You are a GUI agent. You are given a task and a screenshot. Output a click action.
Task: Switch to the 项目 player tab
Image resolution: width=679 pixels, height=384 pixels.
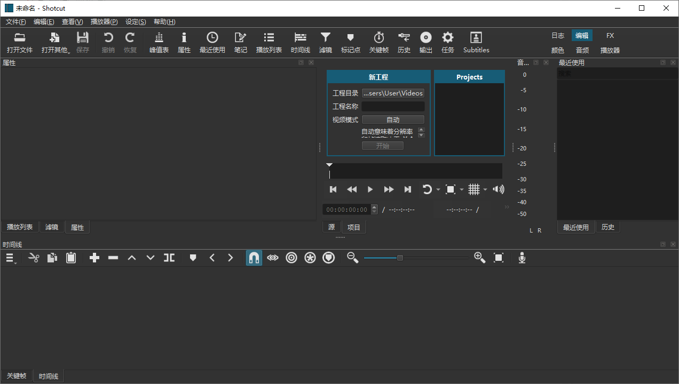point(353,227)
